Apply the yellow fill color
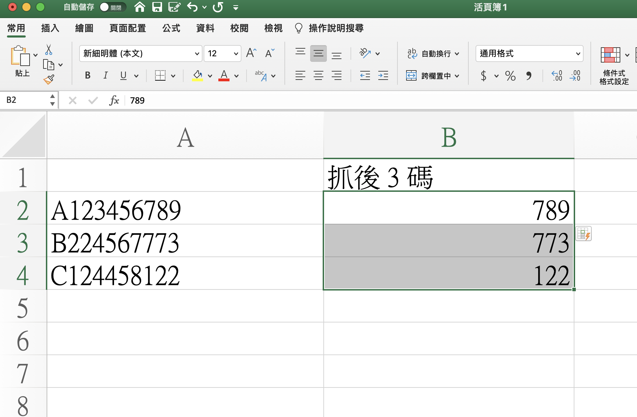 pos(197,75)
